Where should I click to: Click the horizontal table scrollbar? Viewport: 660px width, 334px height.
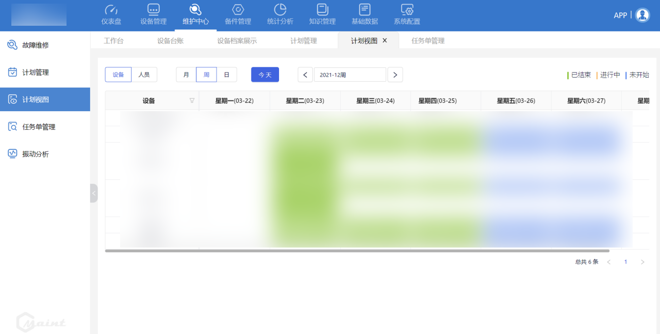coord(357,251)
